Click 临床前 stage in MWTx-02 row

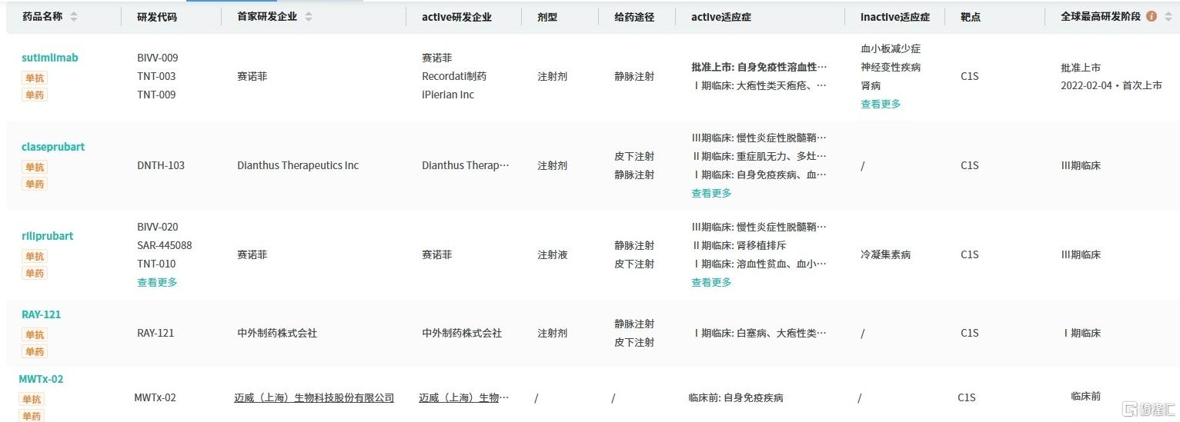tap(1085, 396)
